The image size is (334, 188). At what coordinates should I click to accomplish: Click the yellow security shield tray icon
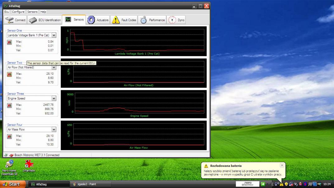tap(286, 184)
